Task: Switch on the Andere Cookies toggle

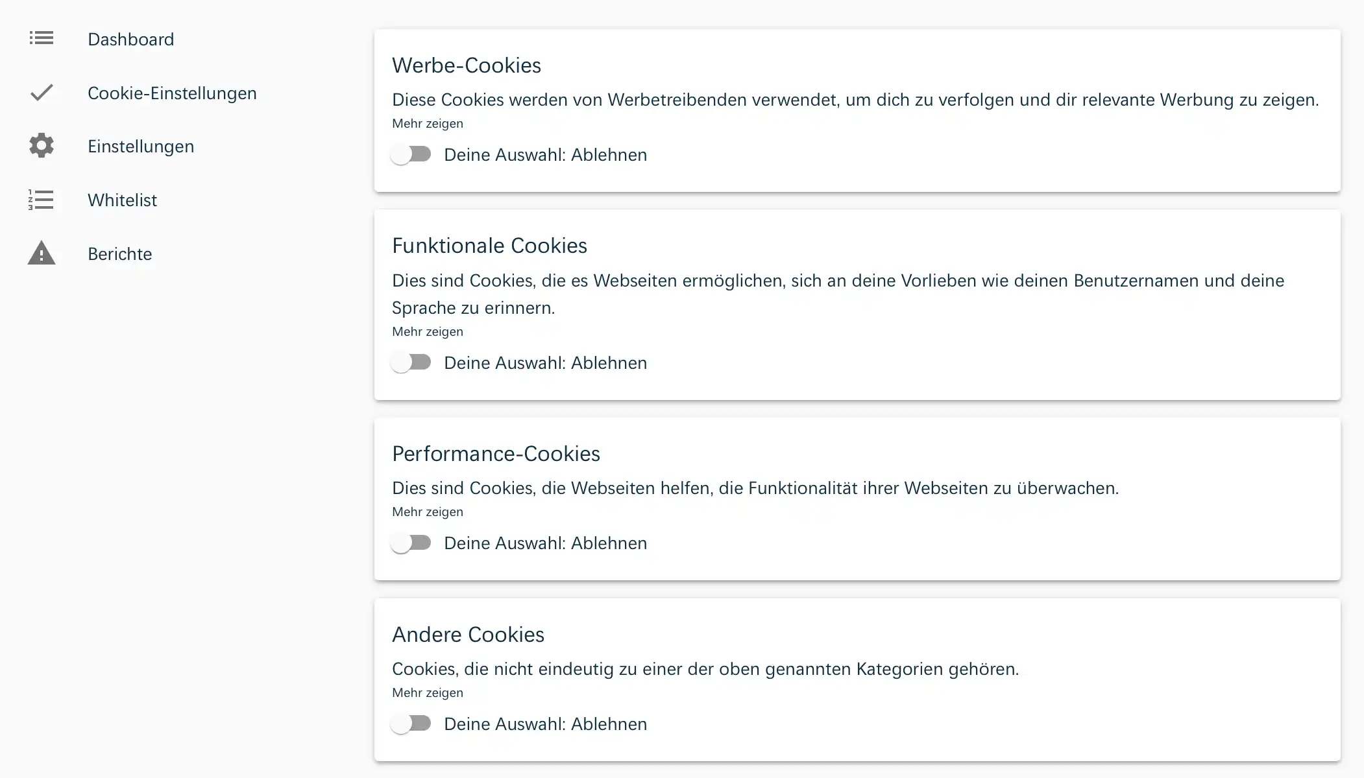Action: 411,724
